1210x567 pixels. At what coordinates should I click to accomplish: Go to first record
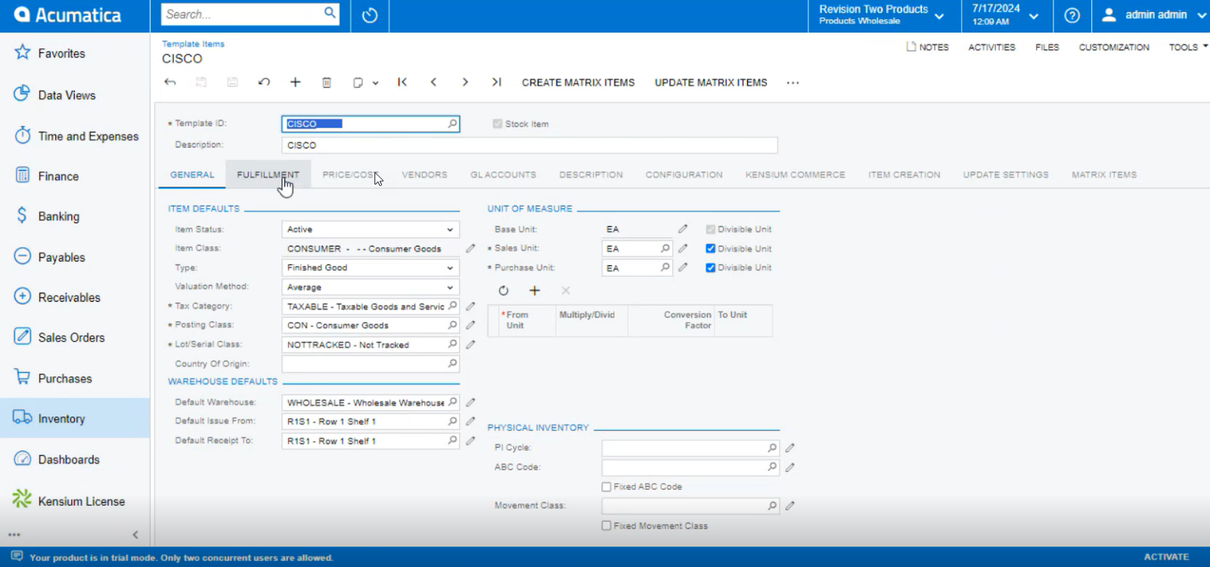(x=402, y=82)
